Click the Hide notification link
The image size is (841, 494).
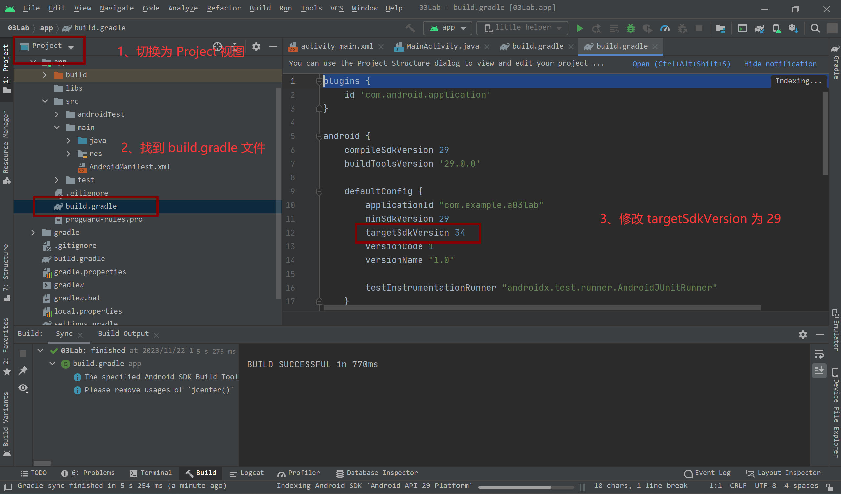(x=780, y=64)
